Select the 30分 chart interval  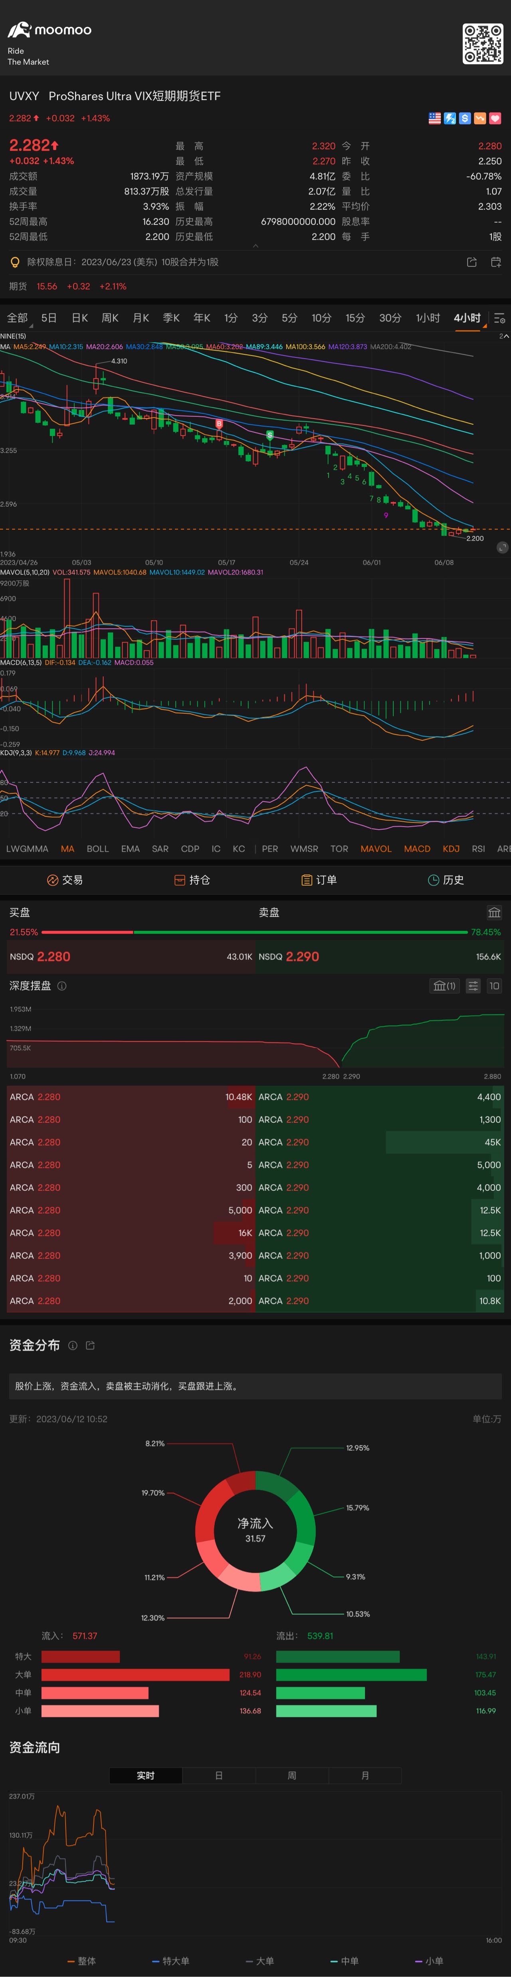[x=390, y=318]
